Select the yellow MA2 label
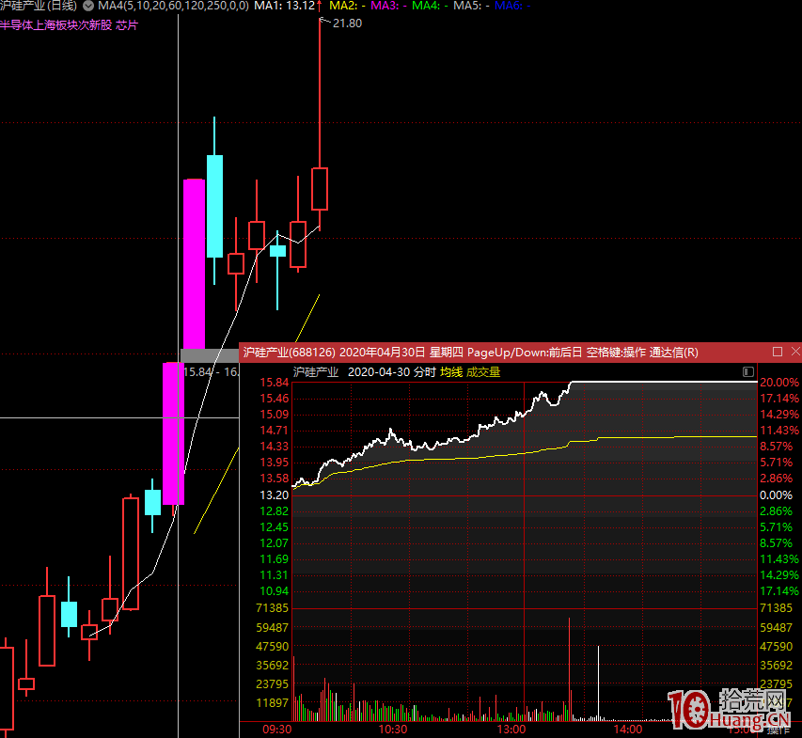The height and width of the screenshot is (738, 802). pyautogui.click(x=347, y=7)
